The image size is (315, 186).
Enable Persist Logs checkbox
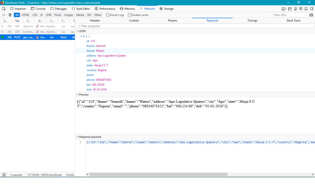pyautogui.click(x=115, y=15)
